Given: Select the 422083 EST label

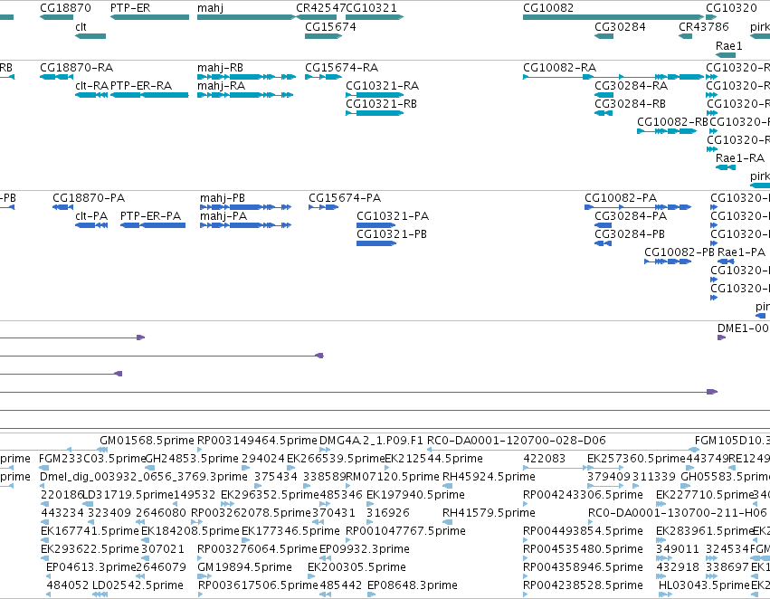Looking at the screenshot, I should (545, 459).
